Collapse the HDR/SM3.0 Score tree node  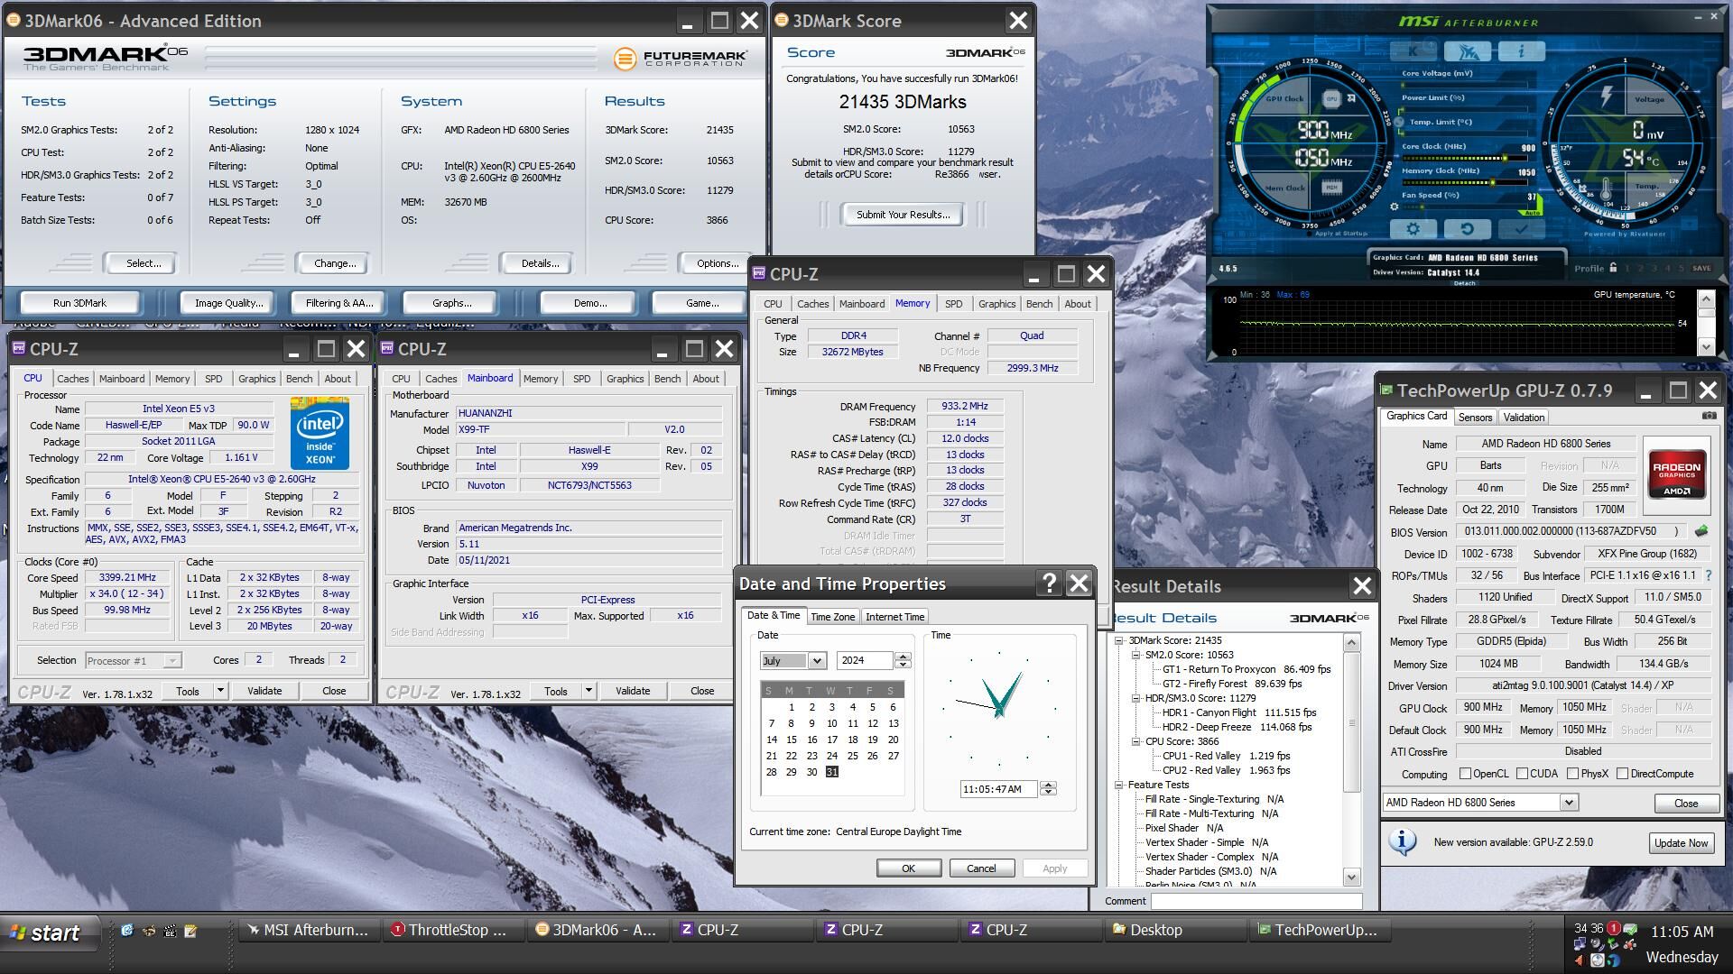point(1135,698)
